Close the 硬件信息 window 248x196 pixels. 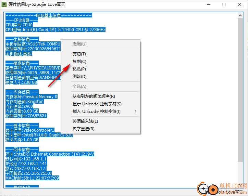(240, 4)
